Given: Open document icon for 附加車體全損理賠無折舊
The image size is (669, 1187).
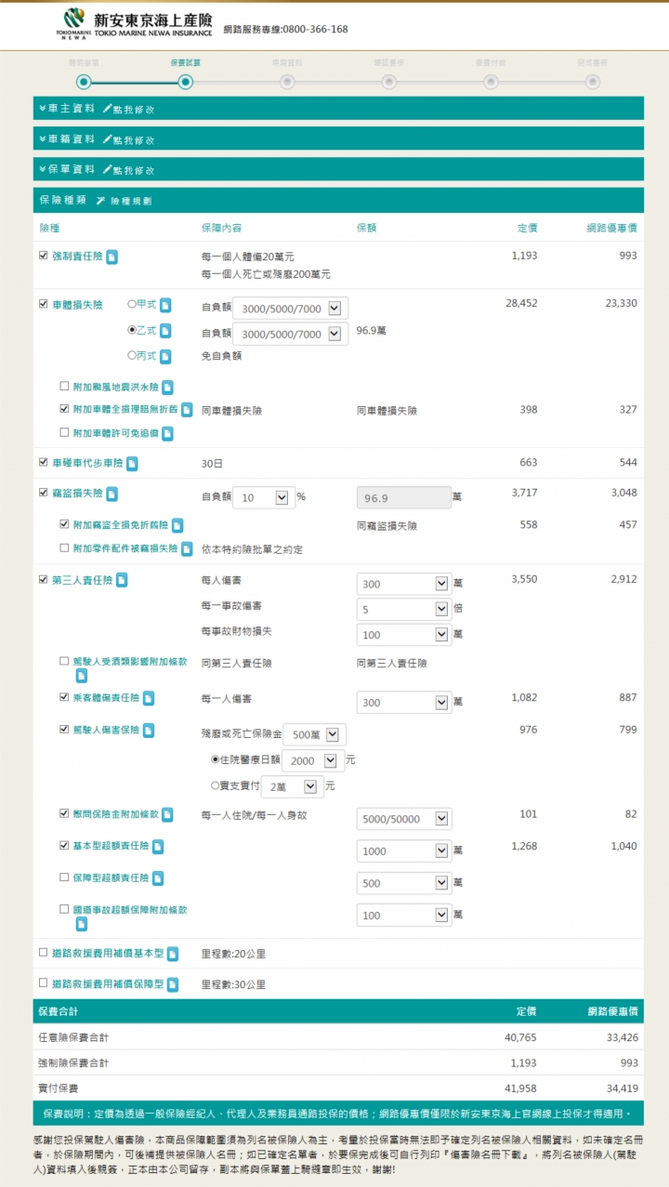Looking at the screenshot, I should tap(187, 410).
